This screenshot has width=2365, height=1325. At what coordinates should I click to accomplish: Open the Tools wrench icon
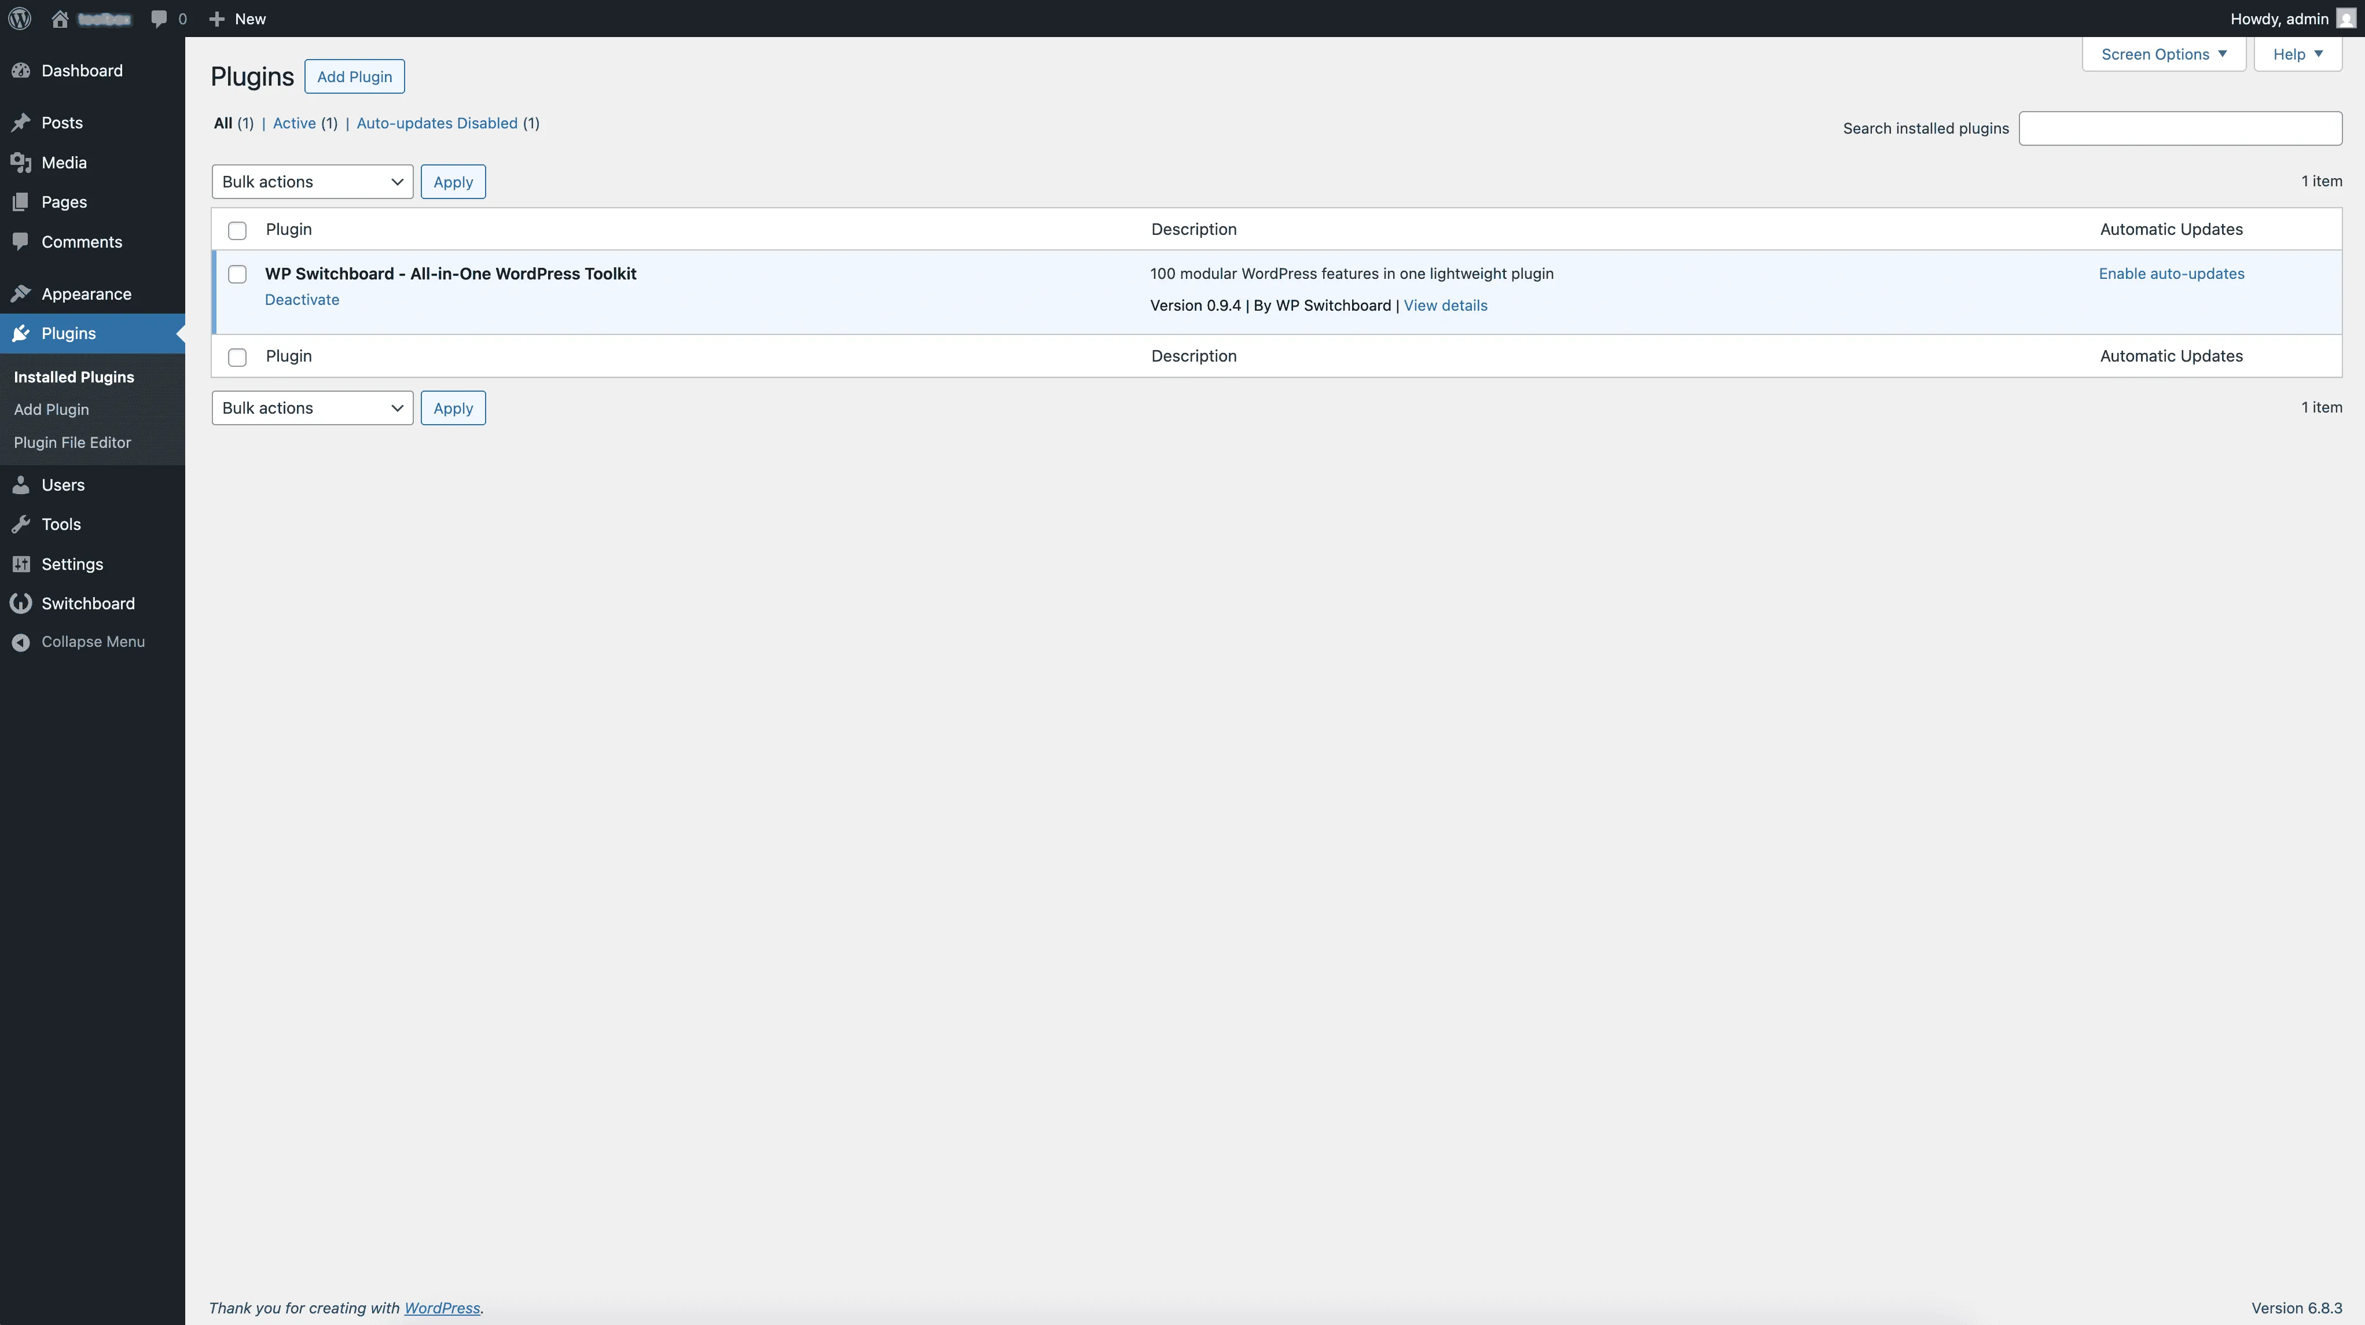(x=22, y=524)
